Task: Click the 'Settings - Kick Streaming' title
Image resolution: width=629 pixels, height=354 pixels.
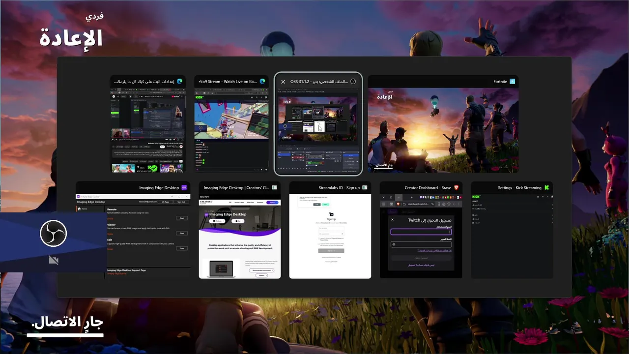Action: tap(519, 188)
